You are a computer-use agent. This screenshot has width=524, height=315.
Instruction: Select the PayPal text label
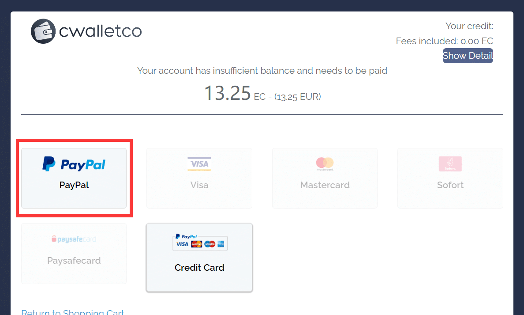[x=74, y=185]
